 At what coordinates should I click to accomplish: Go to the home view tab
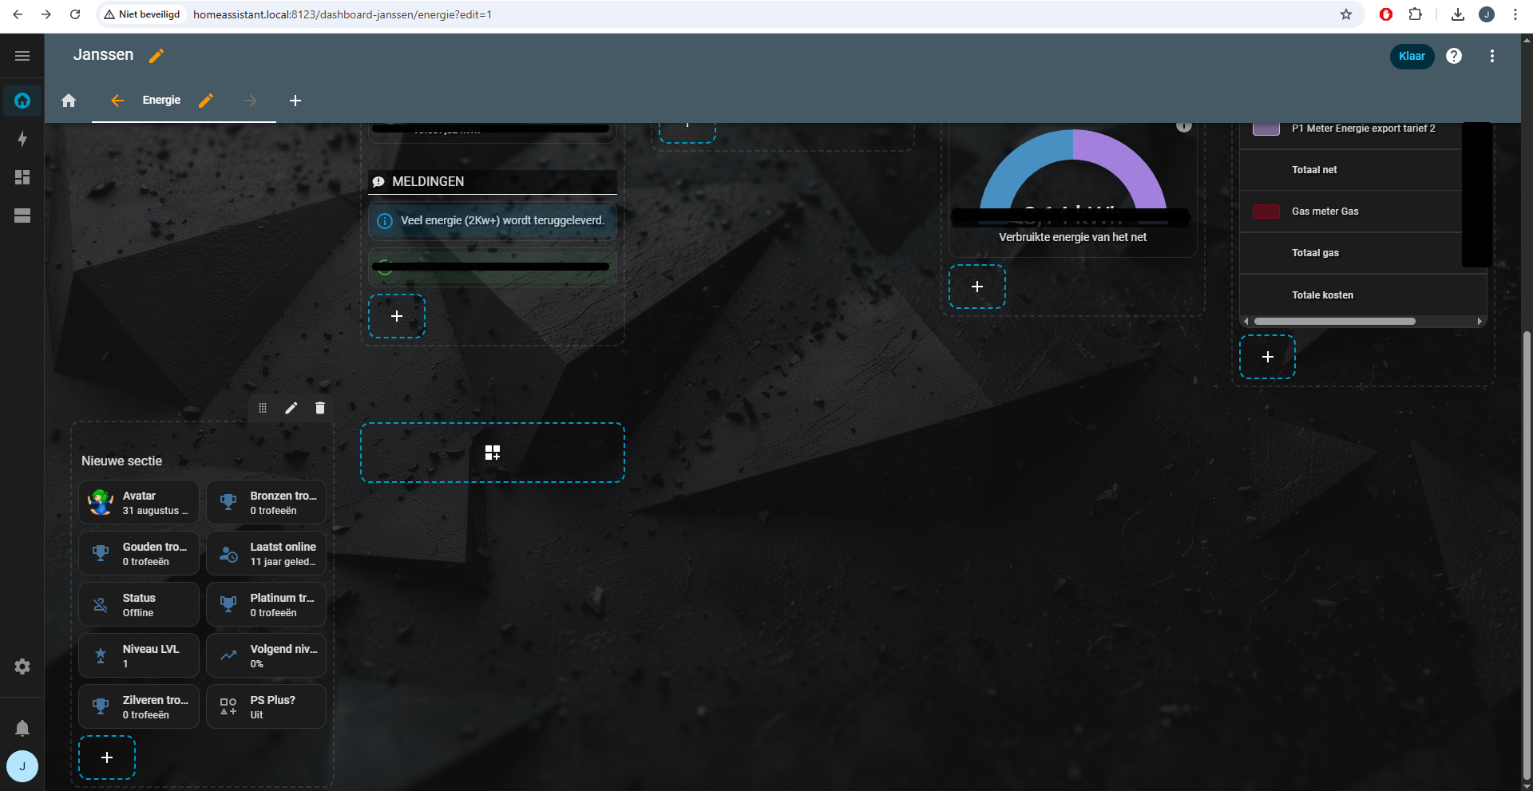tap(69, 101)
